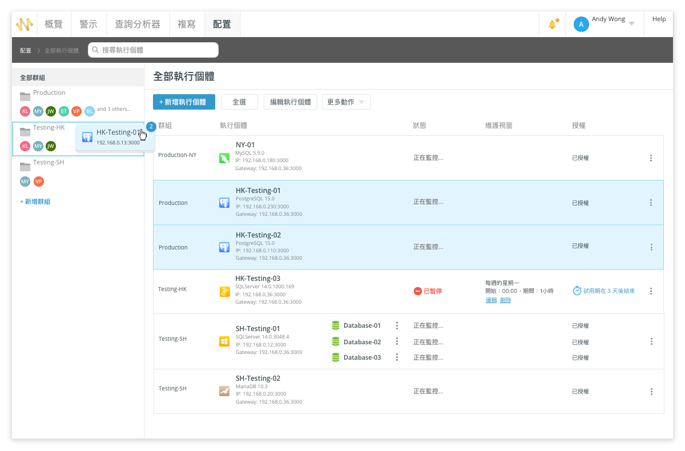
Task: Click the Database-02 green database icon
Action: (x=336, y=342)
